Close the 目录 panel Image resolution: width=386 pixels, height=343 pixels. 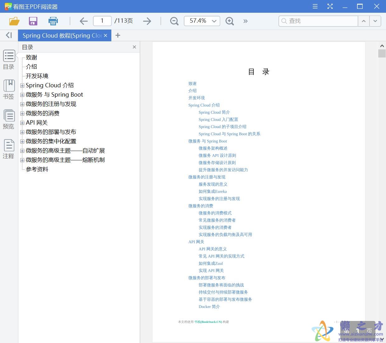tap(134, 47)
